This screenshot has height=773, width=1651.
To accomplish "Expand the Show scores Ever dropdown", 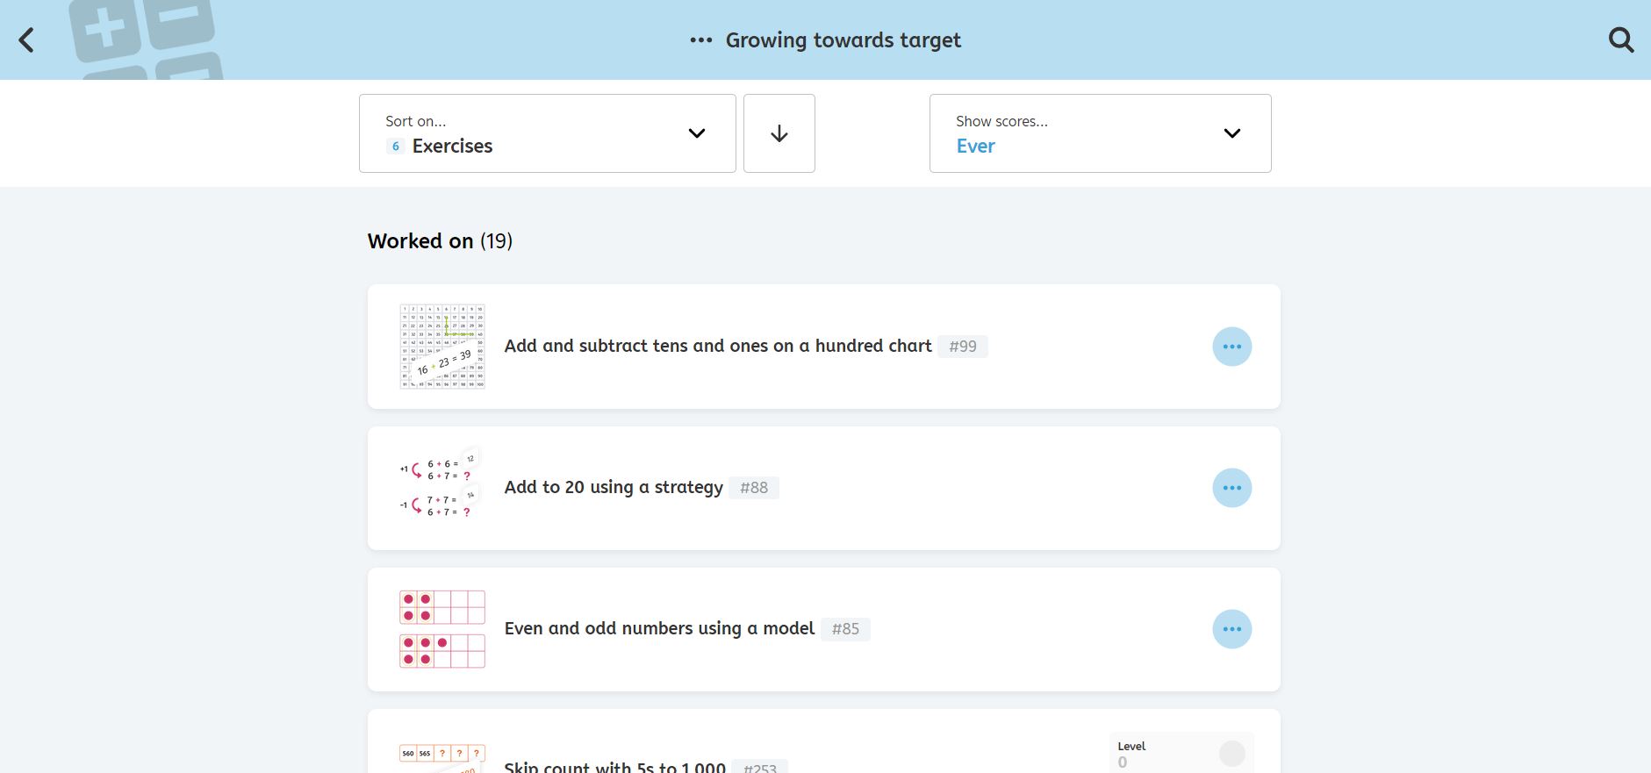I will (x=1100, y=133).
